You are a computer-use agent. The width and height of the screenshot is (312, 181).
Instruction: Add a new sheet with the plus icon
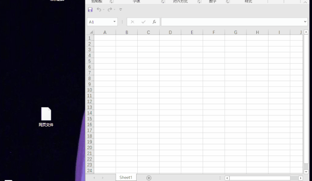(x=149, y=178)
